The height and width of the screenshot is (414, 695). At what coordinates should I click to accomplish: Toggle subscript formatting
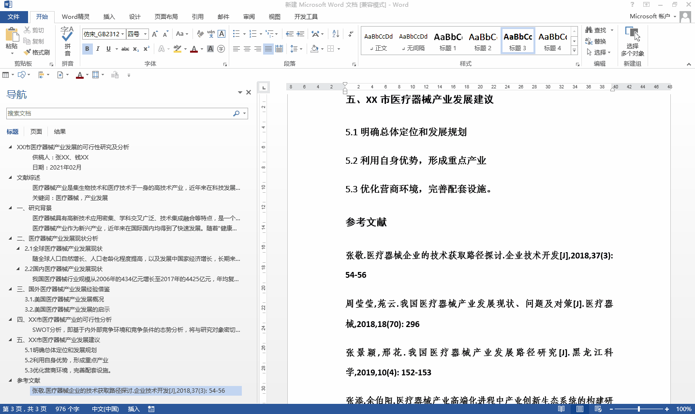[x=135, y=49]
